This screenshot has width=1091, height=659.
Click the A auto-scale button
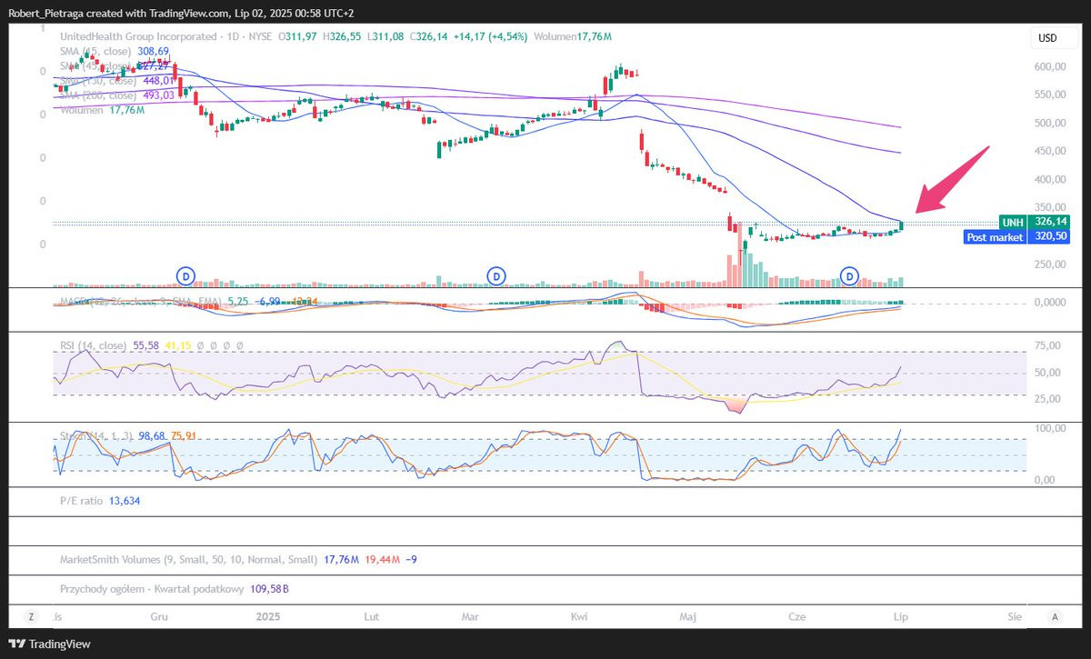(x=1055, y=616)
